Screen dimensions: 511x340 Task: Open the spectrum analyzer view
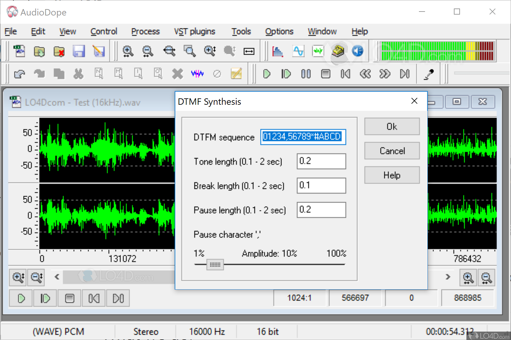point(278,51)
